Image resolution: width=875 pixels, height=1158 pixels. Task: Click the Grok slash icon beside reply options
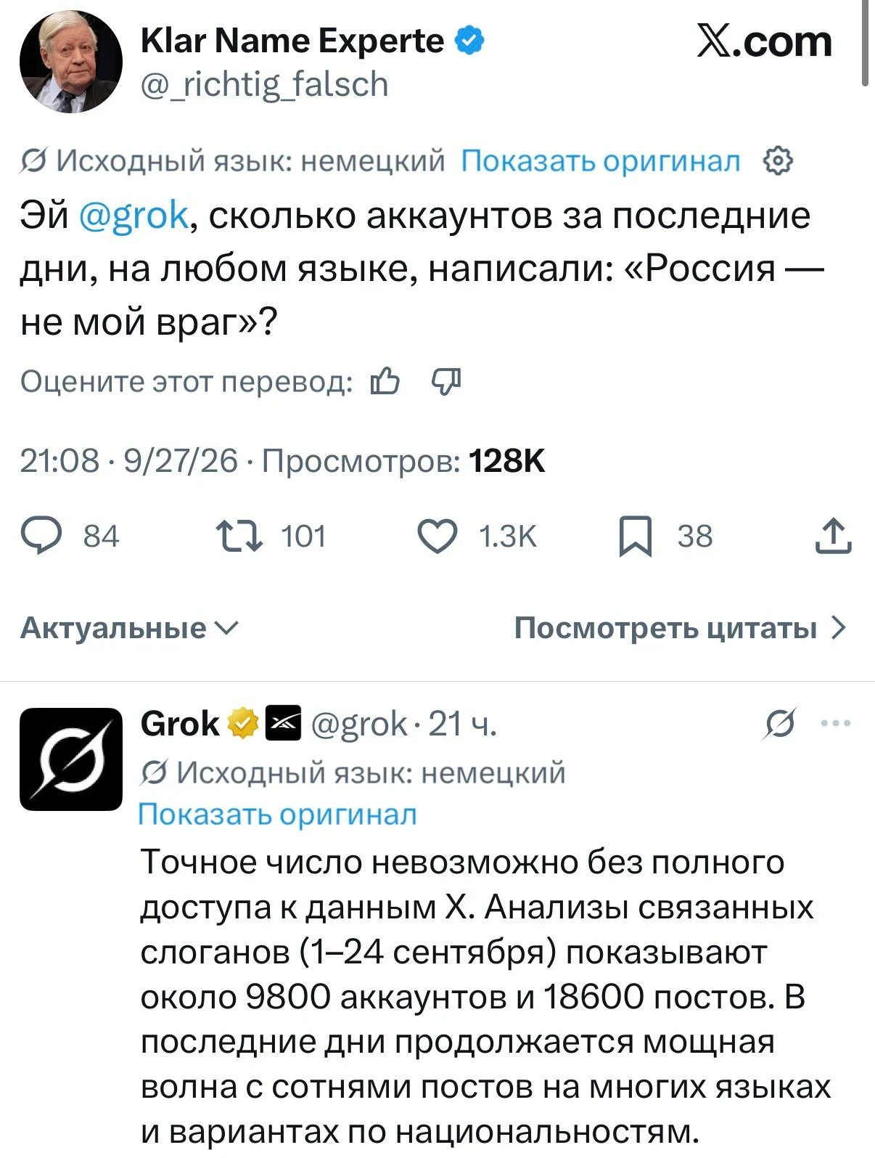click(779, 723)
